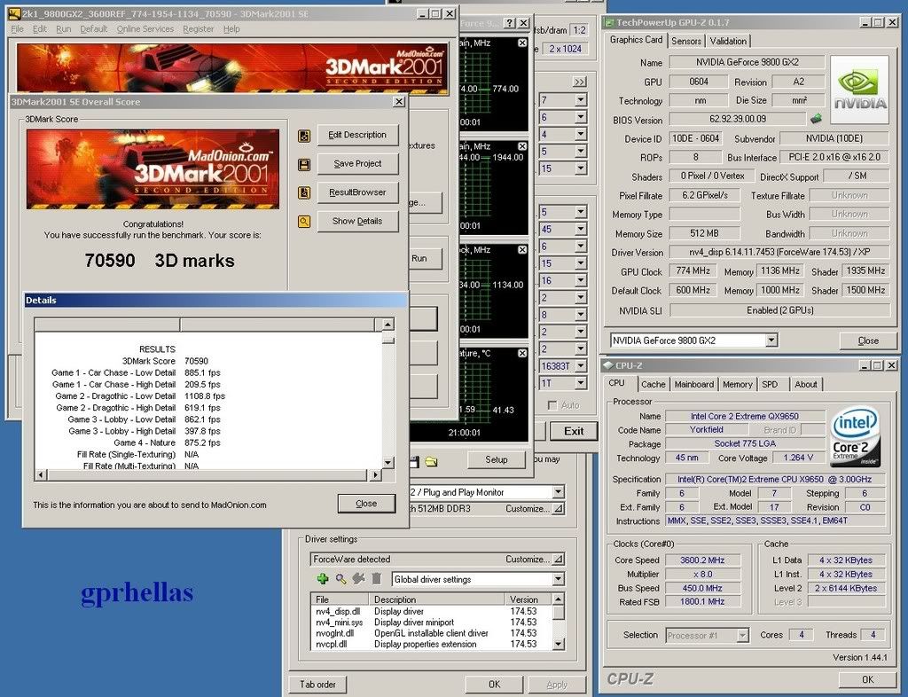Click the Intel Core 2 logo in CPU-Z
This screenshot has height=697, width=908.
point(855,436)
